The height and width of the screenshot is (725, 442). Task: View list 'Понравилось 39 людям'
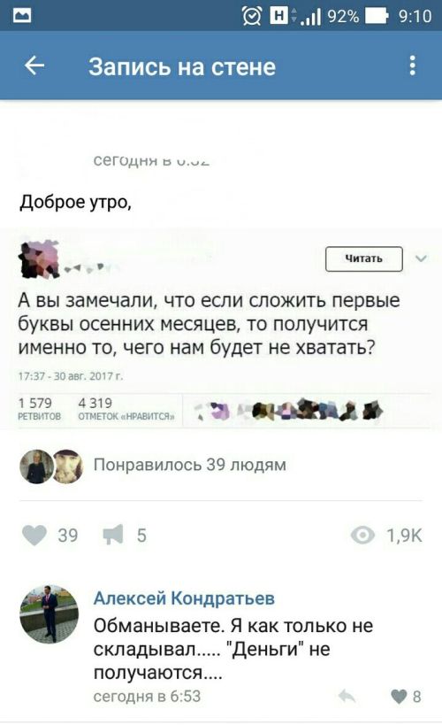click(190, 465)
